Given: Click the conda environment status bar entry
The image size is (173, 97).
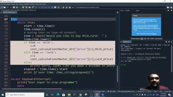Looking at the screenshot, I should [126, 92].
